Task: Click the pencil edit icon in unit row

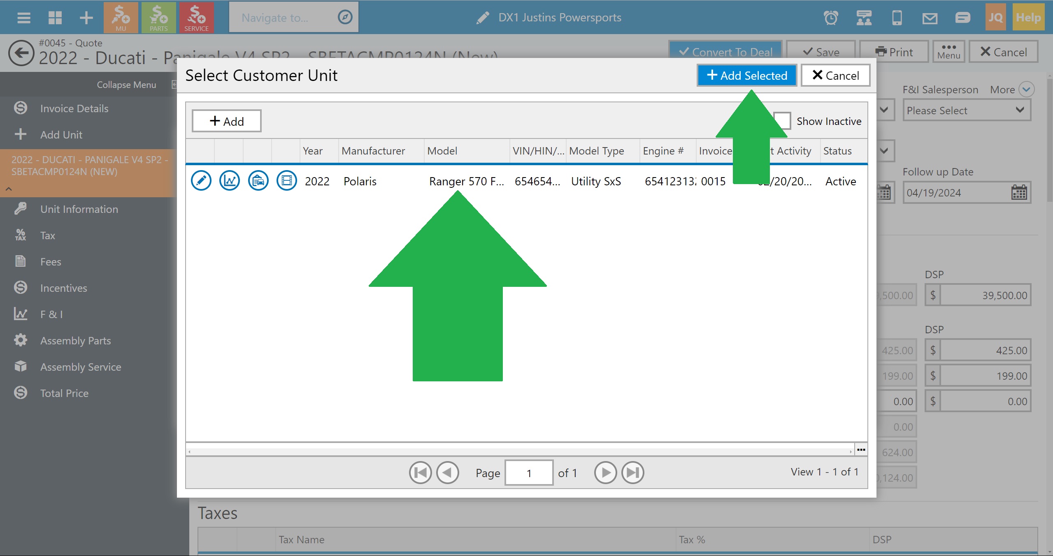Action: [x=201, y=181]
